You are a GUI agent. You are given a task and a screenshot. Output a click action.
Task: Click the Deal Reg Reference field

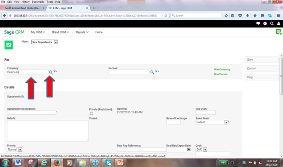[141, 149]
